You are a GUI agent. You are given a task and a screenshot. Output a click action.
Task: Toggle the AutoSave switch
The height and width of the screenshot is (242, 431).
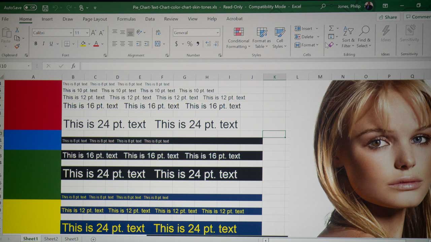coord(30,7)
